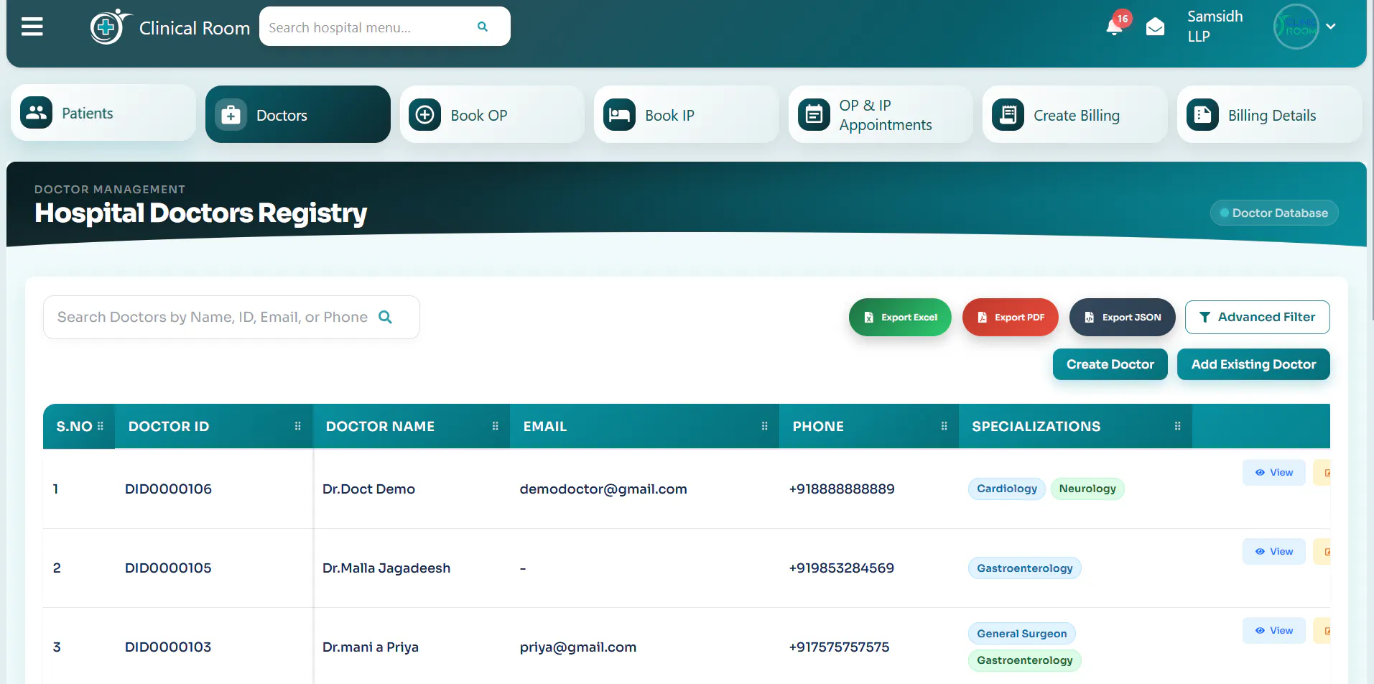
Task: Click the Phone column grip icon
Action: [x=944, y=426]
